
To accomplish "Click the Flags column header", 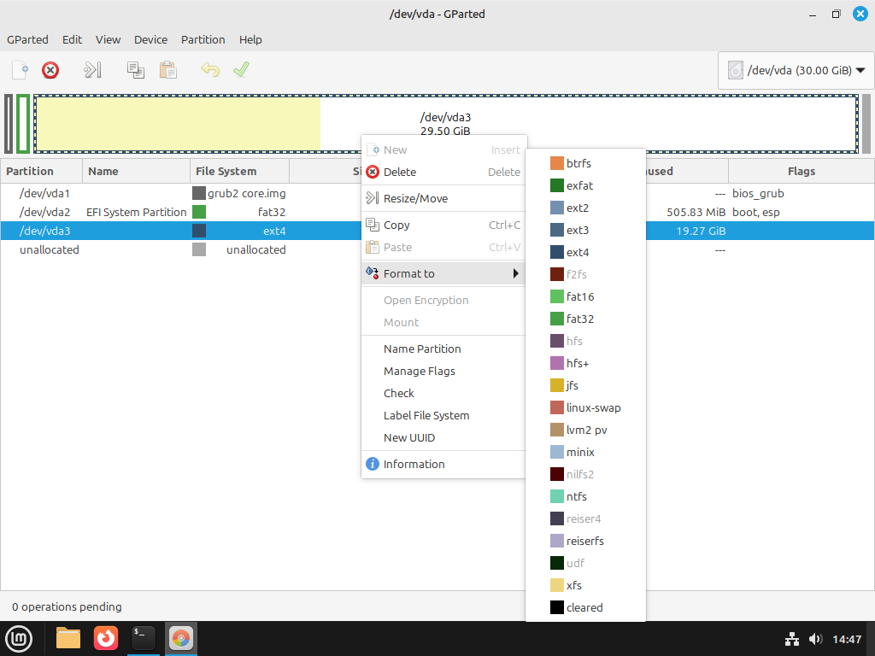I will pos(801,171).
